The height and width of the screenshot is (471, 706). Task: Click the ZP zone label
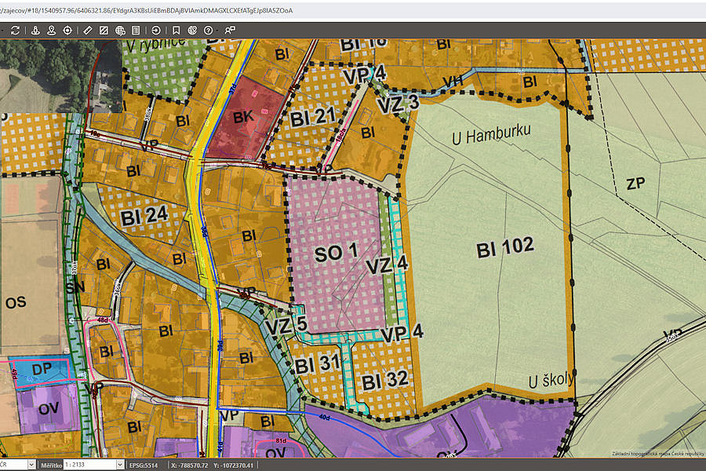(635, 184)
